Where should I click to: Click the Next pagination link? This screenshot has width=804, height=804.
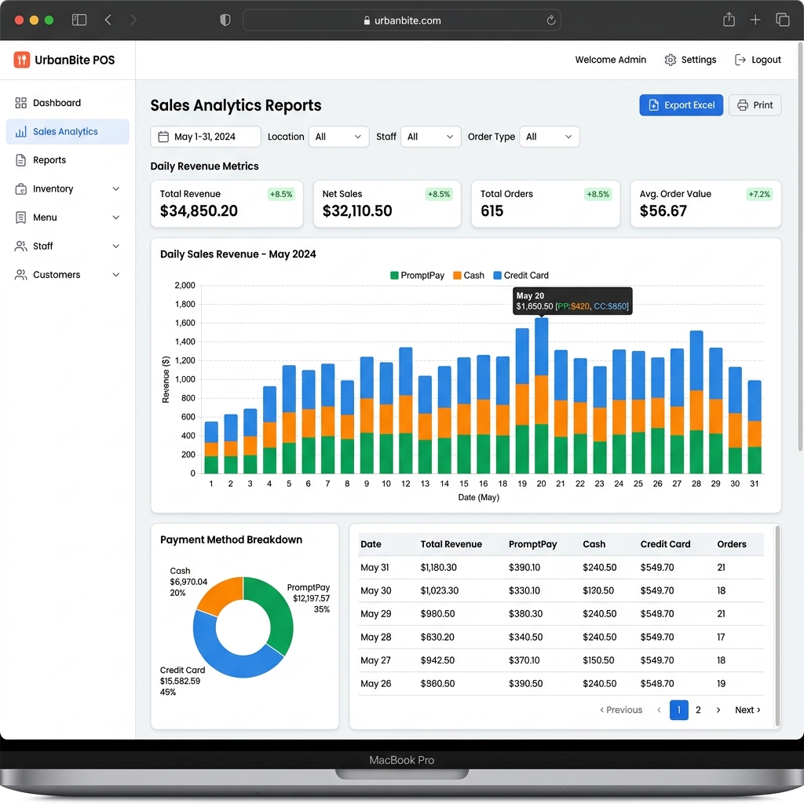747,710
